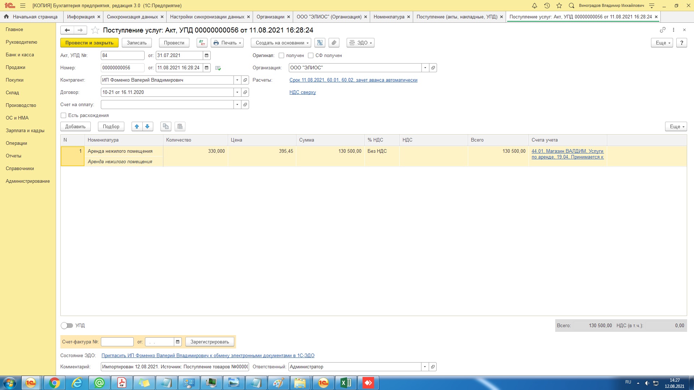Expand Счет на оплату dropdown
The image size is (694, 390).
tap(237, 105)
